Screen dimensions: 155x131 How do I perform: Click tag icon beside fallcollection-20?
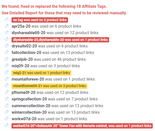pos(7,52)
